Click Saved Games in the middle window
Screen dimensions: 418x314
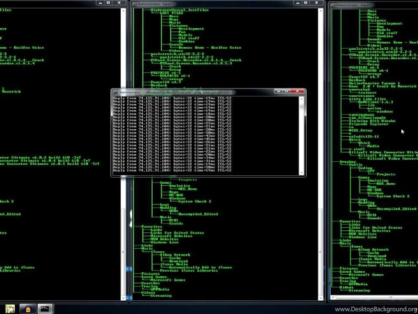click(154, 277)
